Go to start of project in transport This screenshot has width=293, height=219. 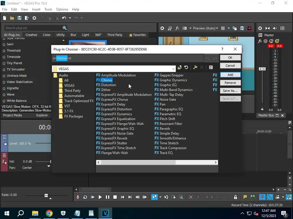pos(122,197)
